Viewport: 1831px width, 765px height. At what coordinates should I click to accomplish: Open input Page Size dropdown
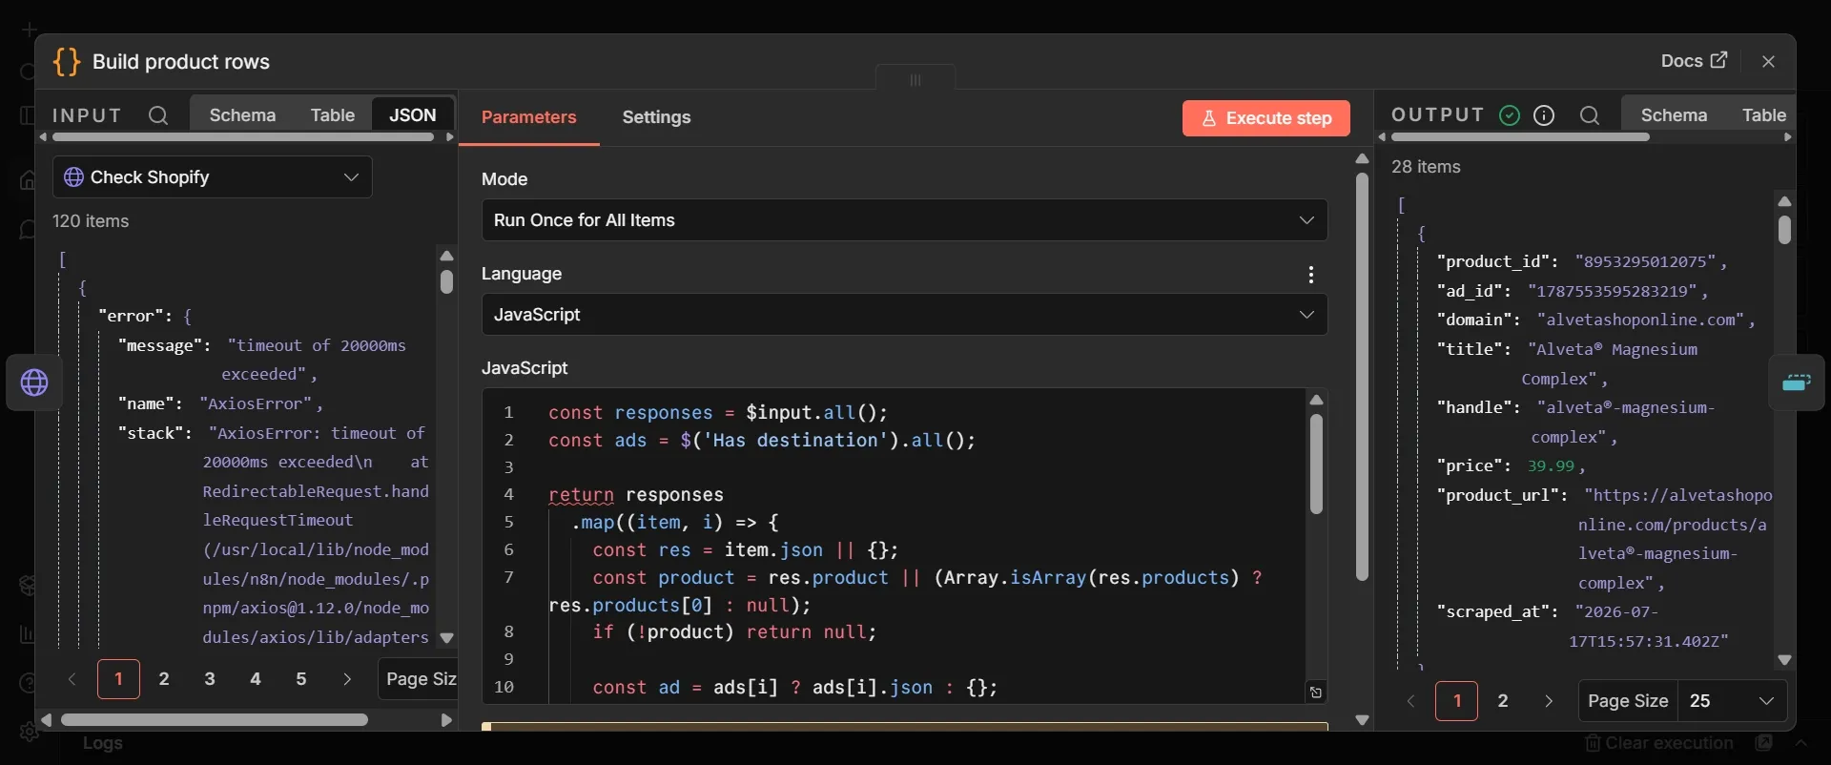click(x=419, y=679)
